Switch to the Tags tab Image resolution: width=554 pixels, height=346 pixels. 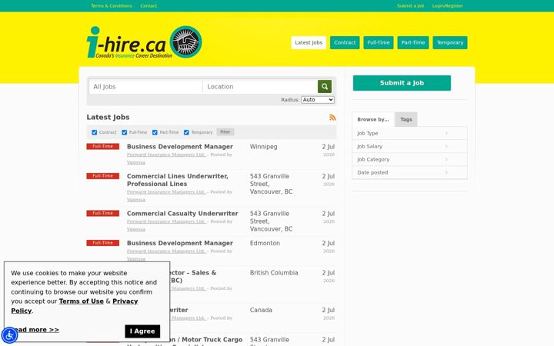(x=406, y=119)
